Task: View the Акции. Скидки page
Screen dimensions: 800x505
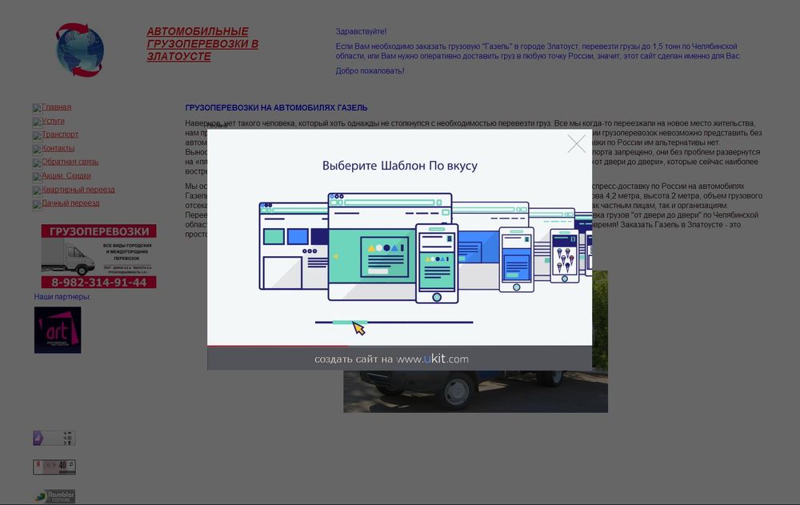Action: click(66, 175)
